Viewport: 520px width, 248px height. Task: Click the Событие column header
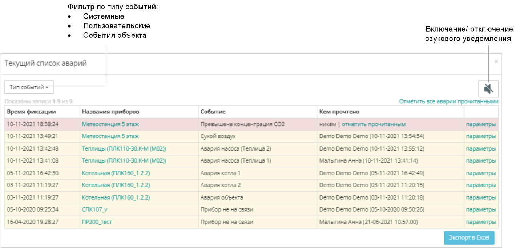point(213,112)
